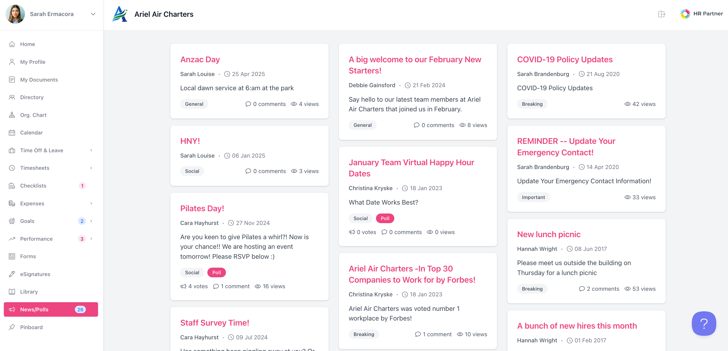Click Sarah Ermacora's profile photo
The height and width of the screenshot is (351, 728).
coord(15,14)
